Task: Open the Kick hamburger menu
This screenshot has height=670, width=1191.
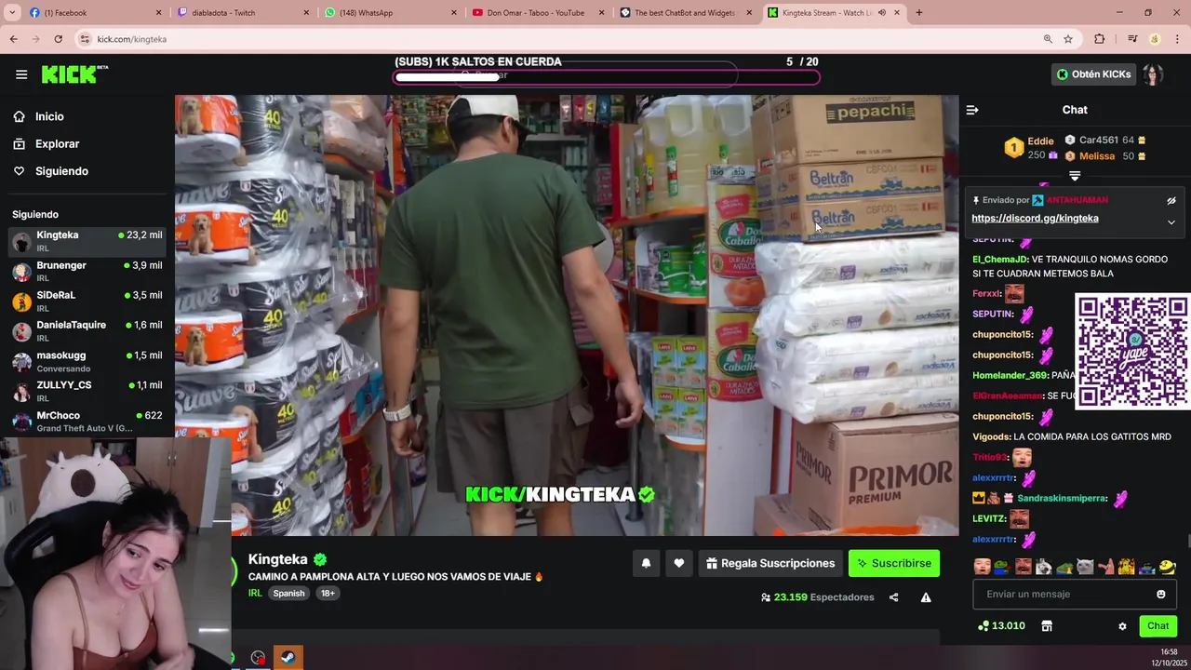Action: pyautogui.click(x=21, y=74)
